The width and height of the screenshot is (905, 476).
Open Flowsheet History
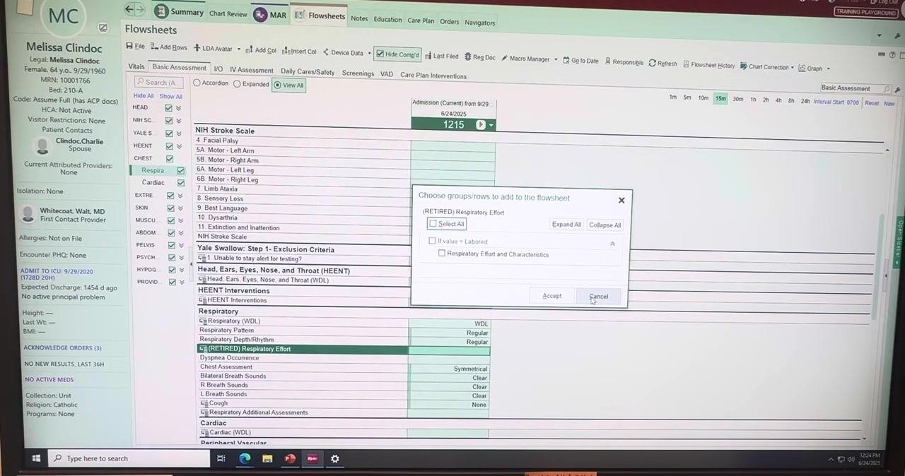pyautogui.click(x=709, y=65)
